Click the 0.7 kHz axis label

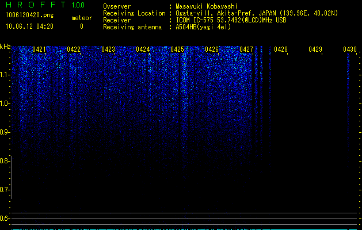pyautogui.click(x=5, y=190)
